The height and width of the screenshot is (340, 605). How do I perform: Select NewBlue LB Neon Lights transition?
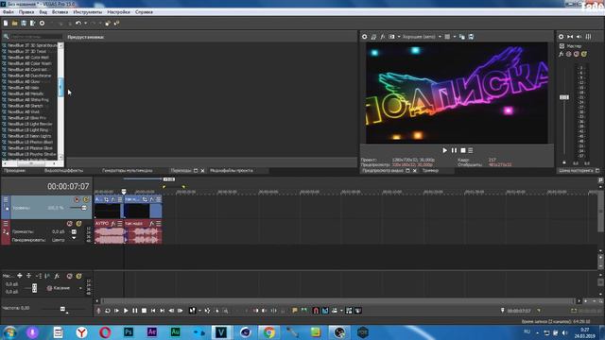click(x=29, y=136)
